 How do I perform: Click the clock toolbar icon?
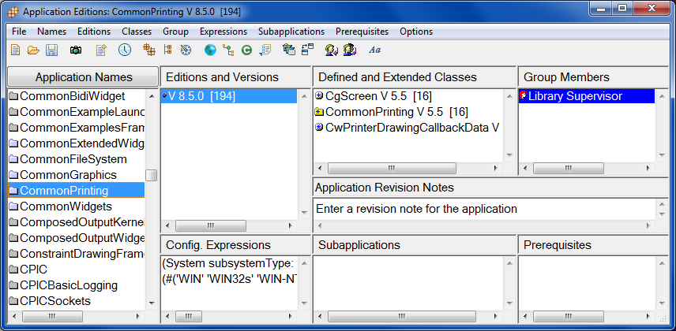click(x=125, y=50)
